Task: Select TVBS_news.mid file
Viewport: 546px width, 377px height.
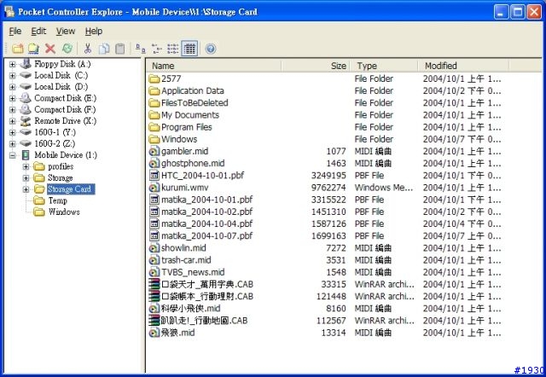Action: (193, 272)
